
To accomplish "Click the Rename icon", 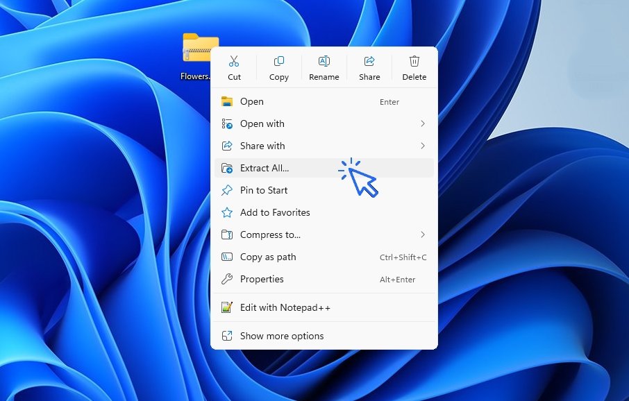I will pyautogui.click(x=324, y=62).
